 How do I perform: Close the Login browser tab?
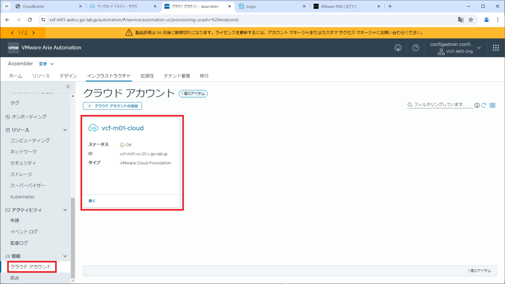(304, 6)
